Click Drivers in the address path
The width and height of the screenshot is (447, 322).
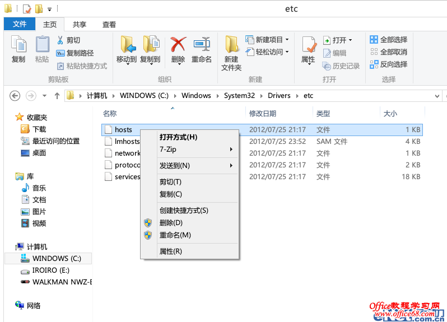[279, 95]
